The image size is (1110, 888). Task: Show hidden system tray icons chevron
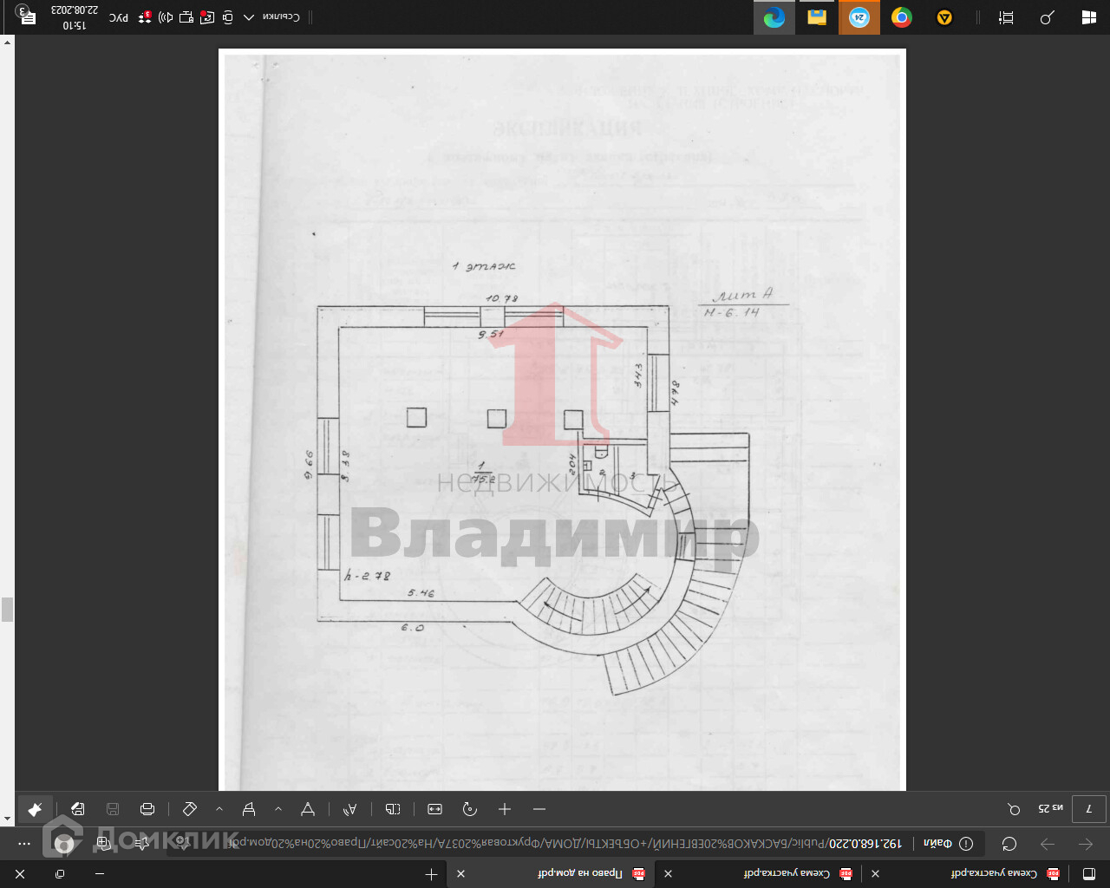[x=249, y=17]
